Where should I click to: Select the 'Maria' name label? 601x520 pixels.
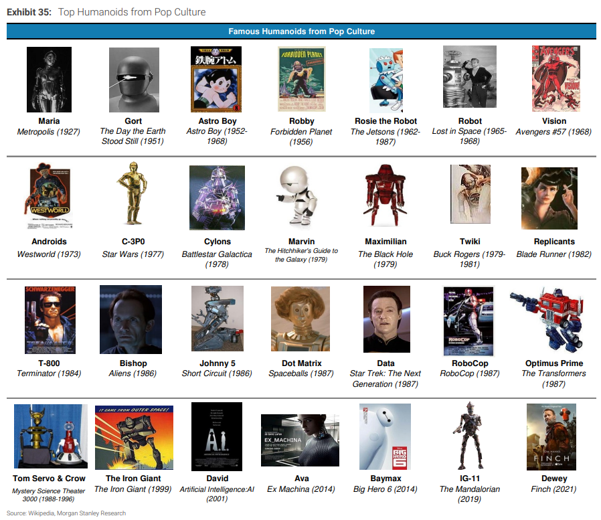(x=49, y=121)
